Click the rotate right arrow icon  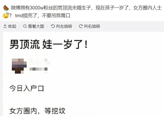[81, 26]
